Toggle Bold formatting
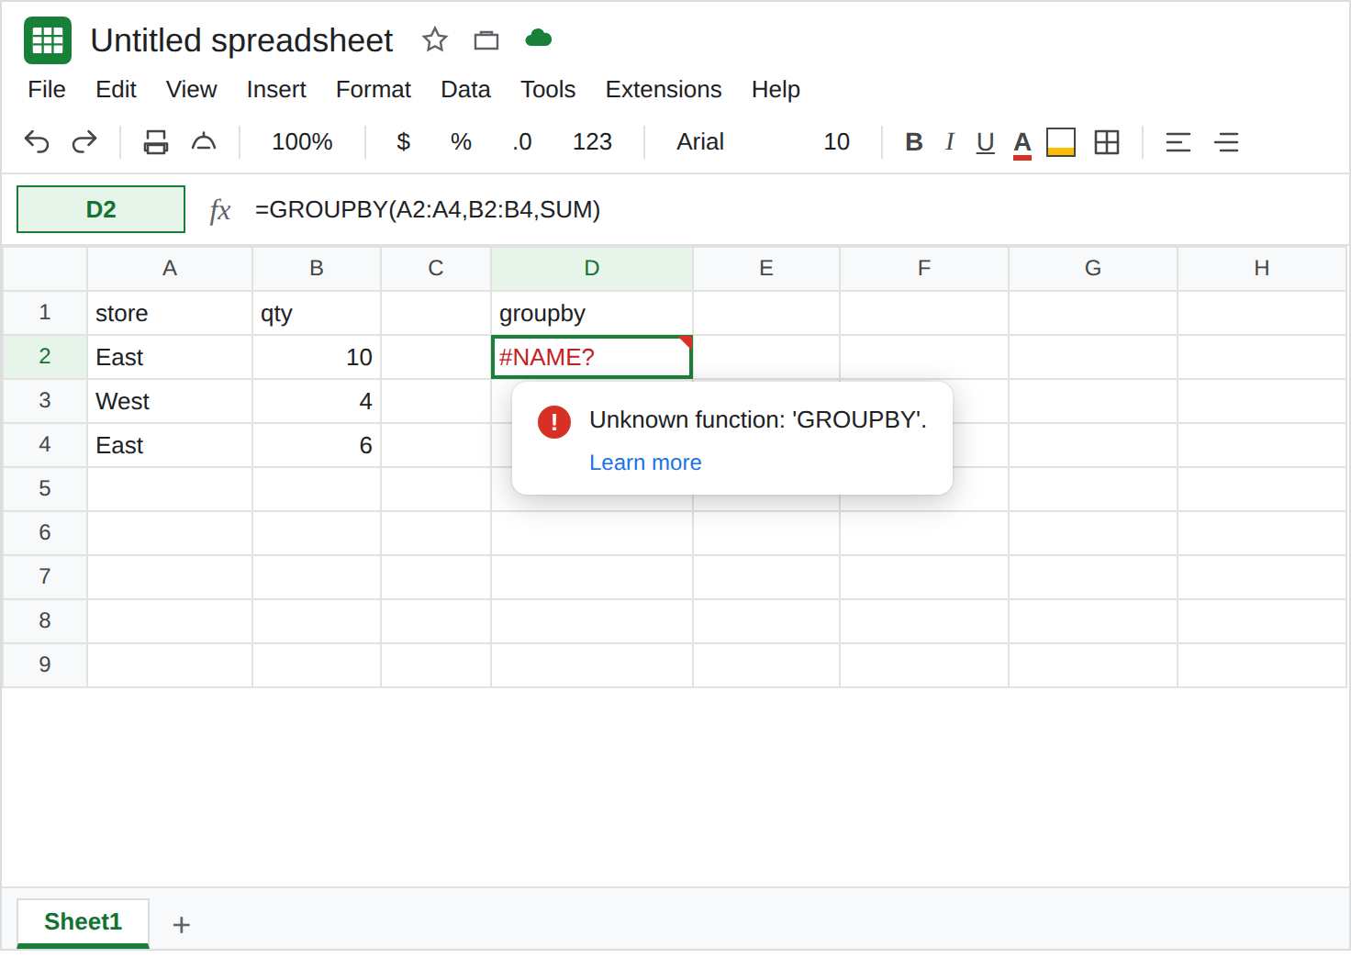Viewport: 1351px width, 958px height. (x=914, y=142)
